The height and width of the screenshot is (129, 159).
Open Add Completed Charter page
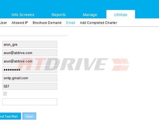coord(98,23)
